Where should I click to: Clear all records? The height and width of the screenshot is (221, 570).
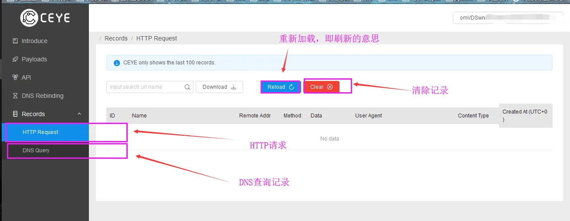pyautogui.click(x=322, y=87)
